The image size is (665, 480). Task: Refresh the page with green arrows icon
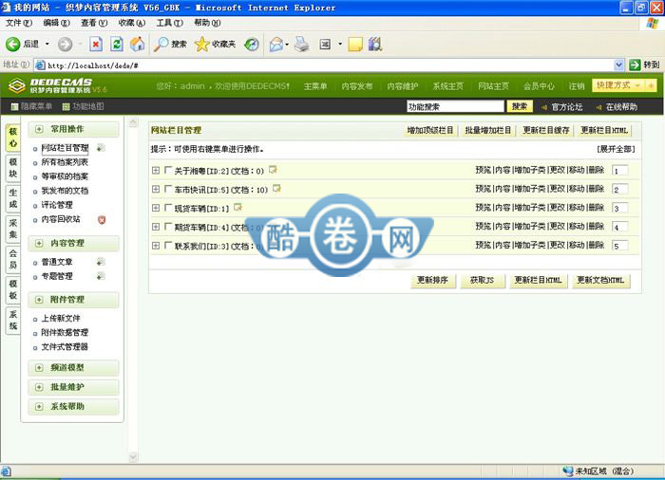(117, 44)
